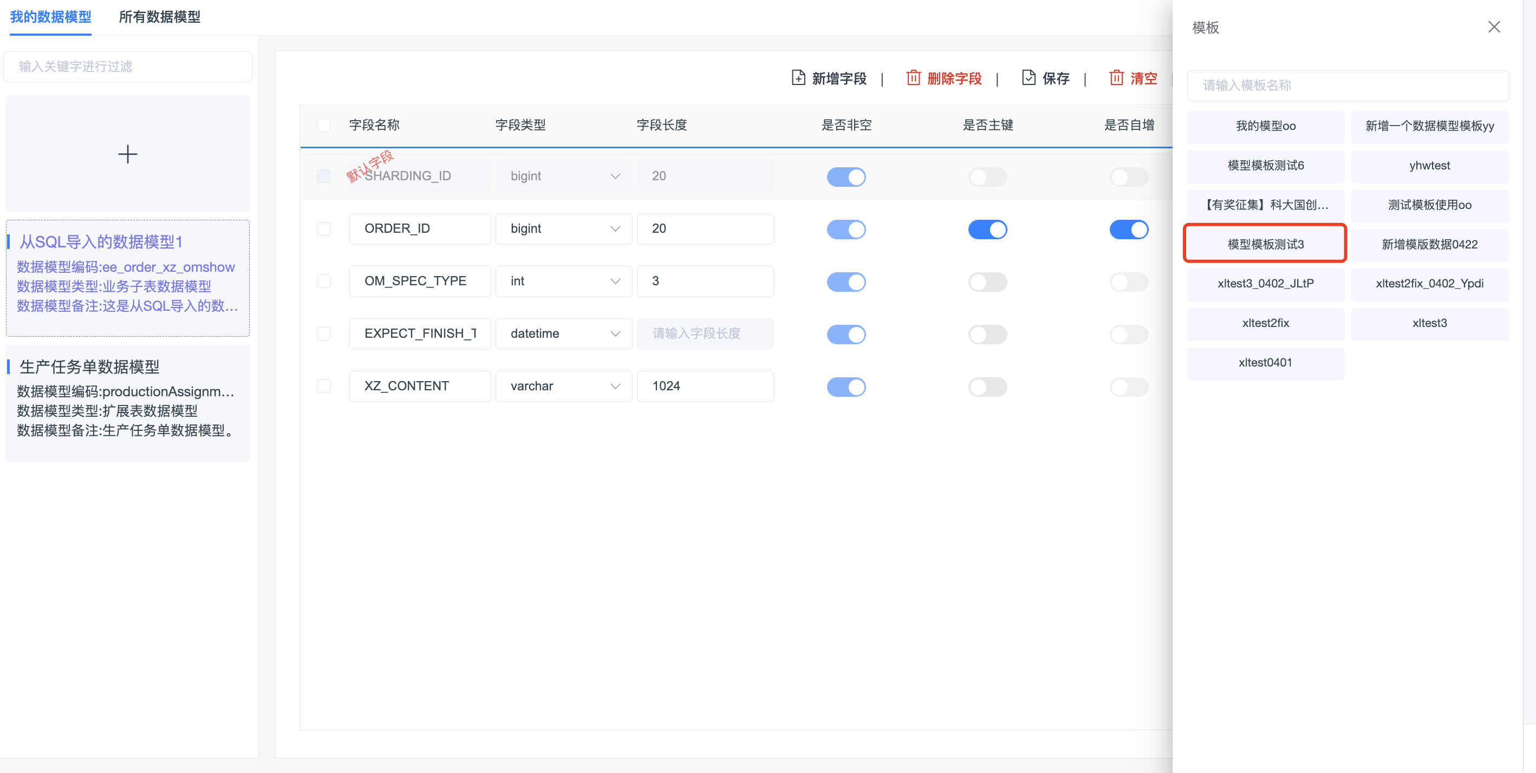Switch to 我的数据模型 tab

click(51, 17)
